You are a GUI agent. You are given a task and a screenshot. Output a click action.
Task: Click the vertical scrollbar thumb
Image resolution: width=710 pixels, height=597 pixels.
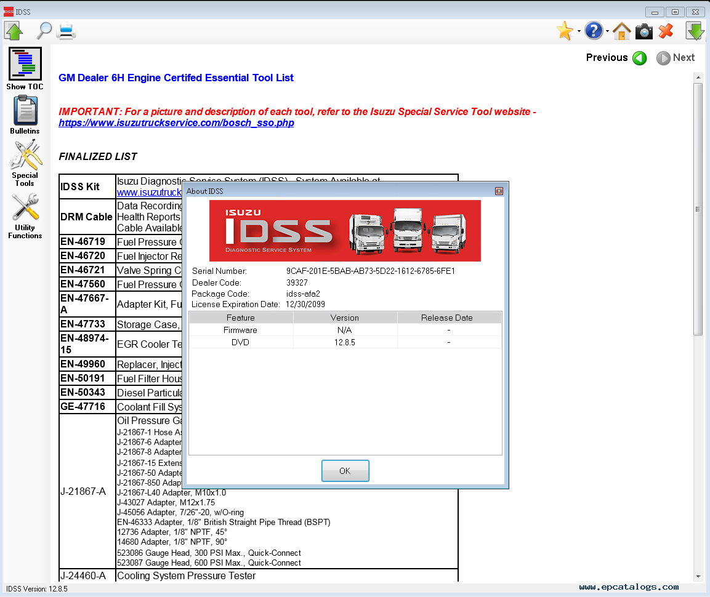coord(698,209)
